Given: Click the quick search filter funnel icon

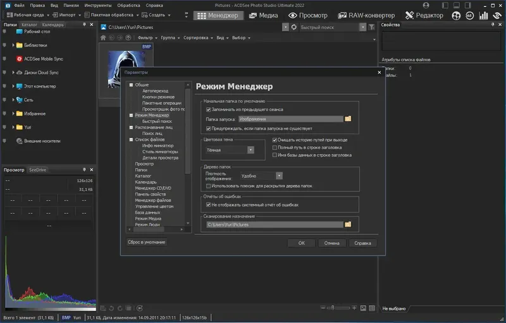Looking at the screenshot, I should (372, 27).
